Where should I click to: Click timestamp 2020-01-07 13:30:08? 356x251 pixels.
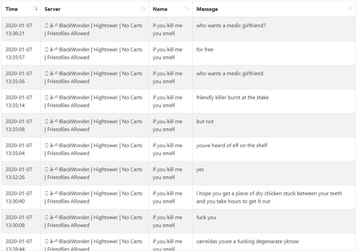(19, 221)
